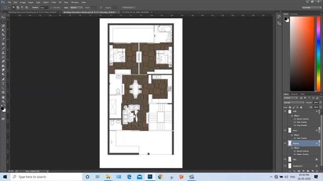This screenshot has height=181, width=323.
Task: Select the Rectangular Marquee tool
Action: (x=3, y=22)
